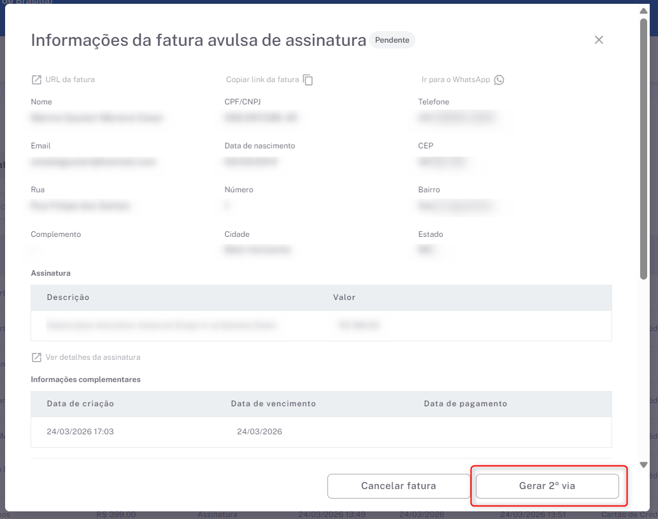The image size is (658, 519).
Task: Open the Ver detalhes da assinatura link
Action: point(93,357)
